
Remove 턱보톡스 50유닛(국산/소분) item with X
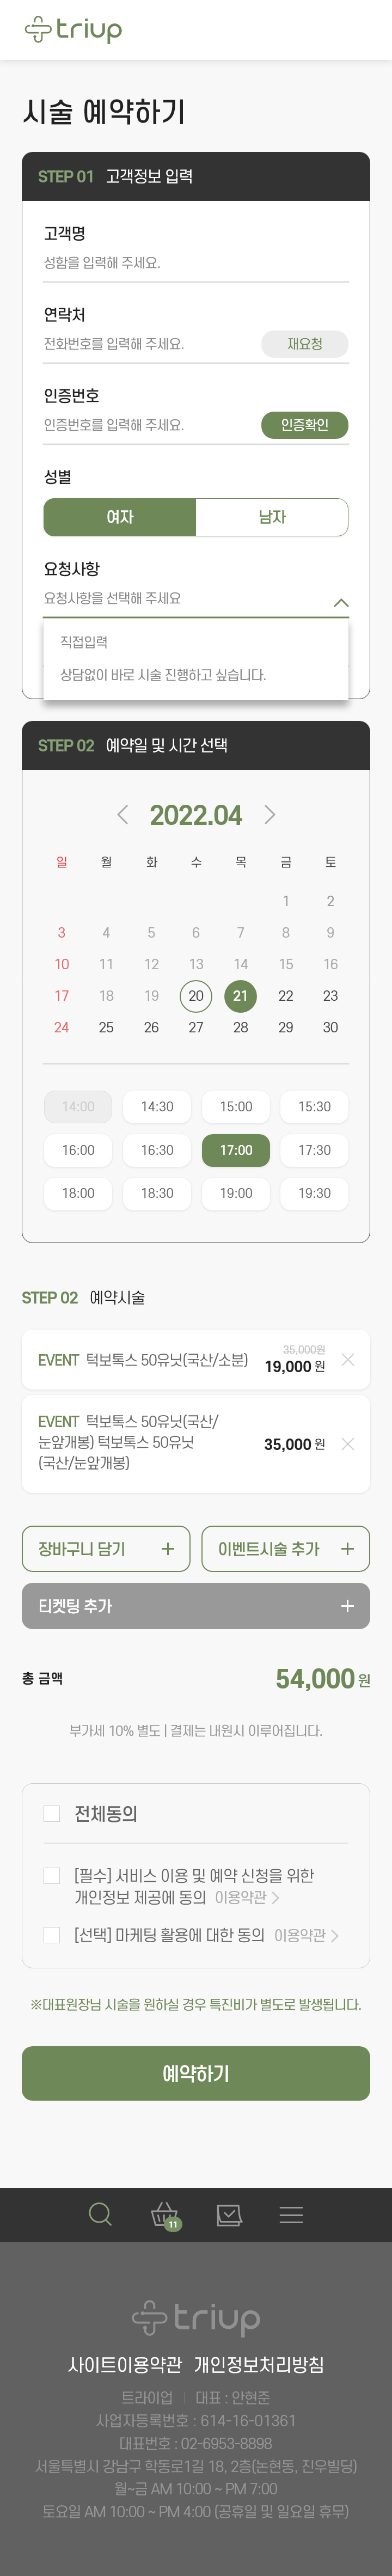tap(348, 1359)
